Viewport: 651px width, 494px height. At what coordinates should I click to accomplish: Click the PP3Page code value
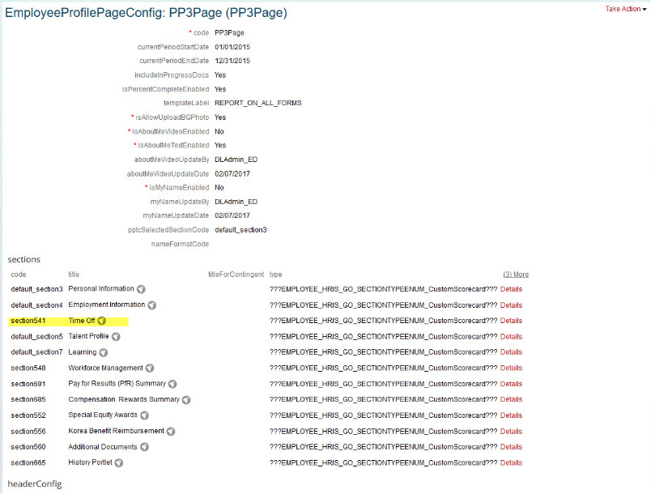tap(229, 32)
